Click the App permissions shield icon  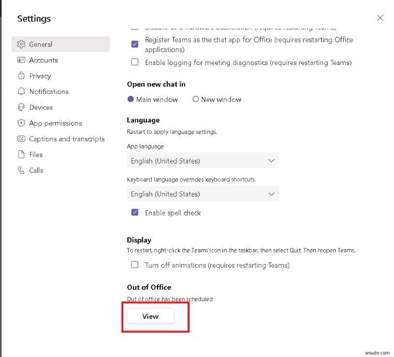[x=21, y=123]
